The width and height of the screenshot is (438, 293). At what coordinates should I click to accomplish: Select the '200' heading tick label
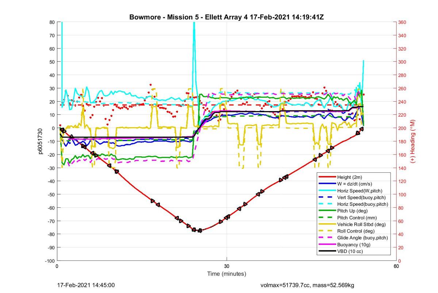pyautogui.click(x=403, y=128)
